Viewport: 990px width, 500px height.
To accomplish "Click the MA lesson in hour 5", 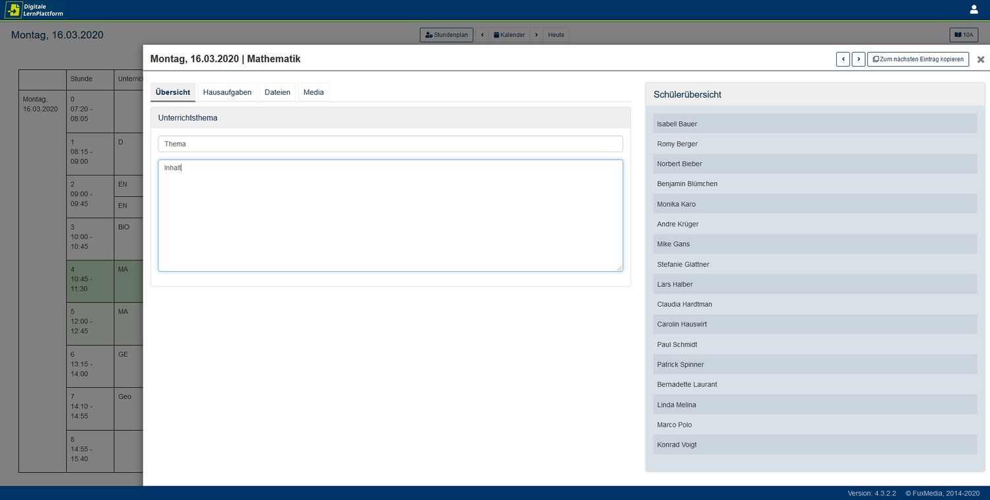I will 129,323.
